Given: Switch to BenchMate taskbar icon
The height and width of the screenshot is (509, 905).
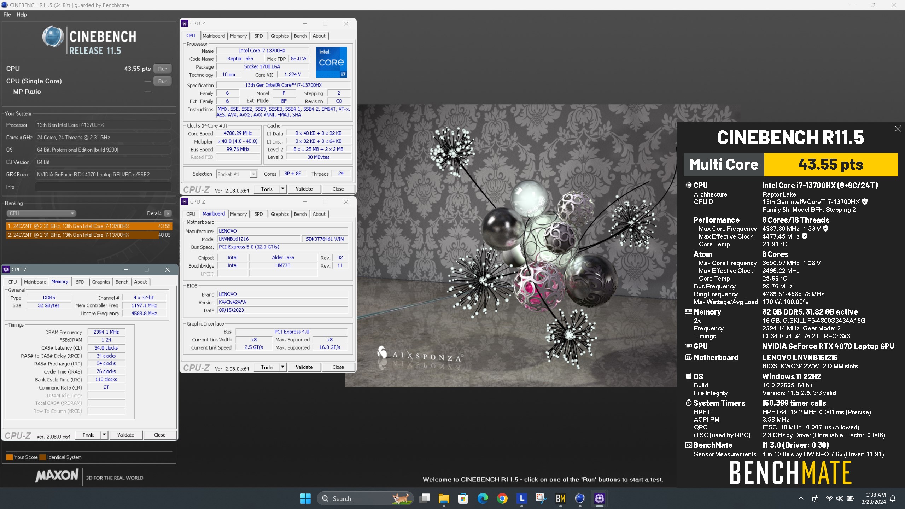Looking at the screenshot, I should (560, 498).
